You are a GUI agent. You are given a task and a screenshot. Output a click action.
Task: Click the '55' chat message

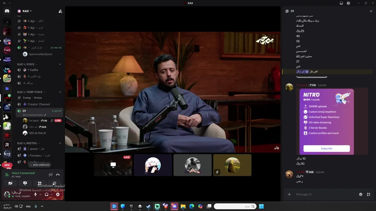click(298, 41)
